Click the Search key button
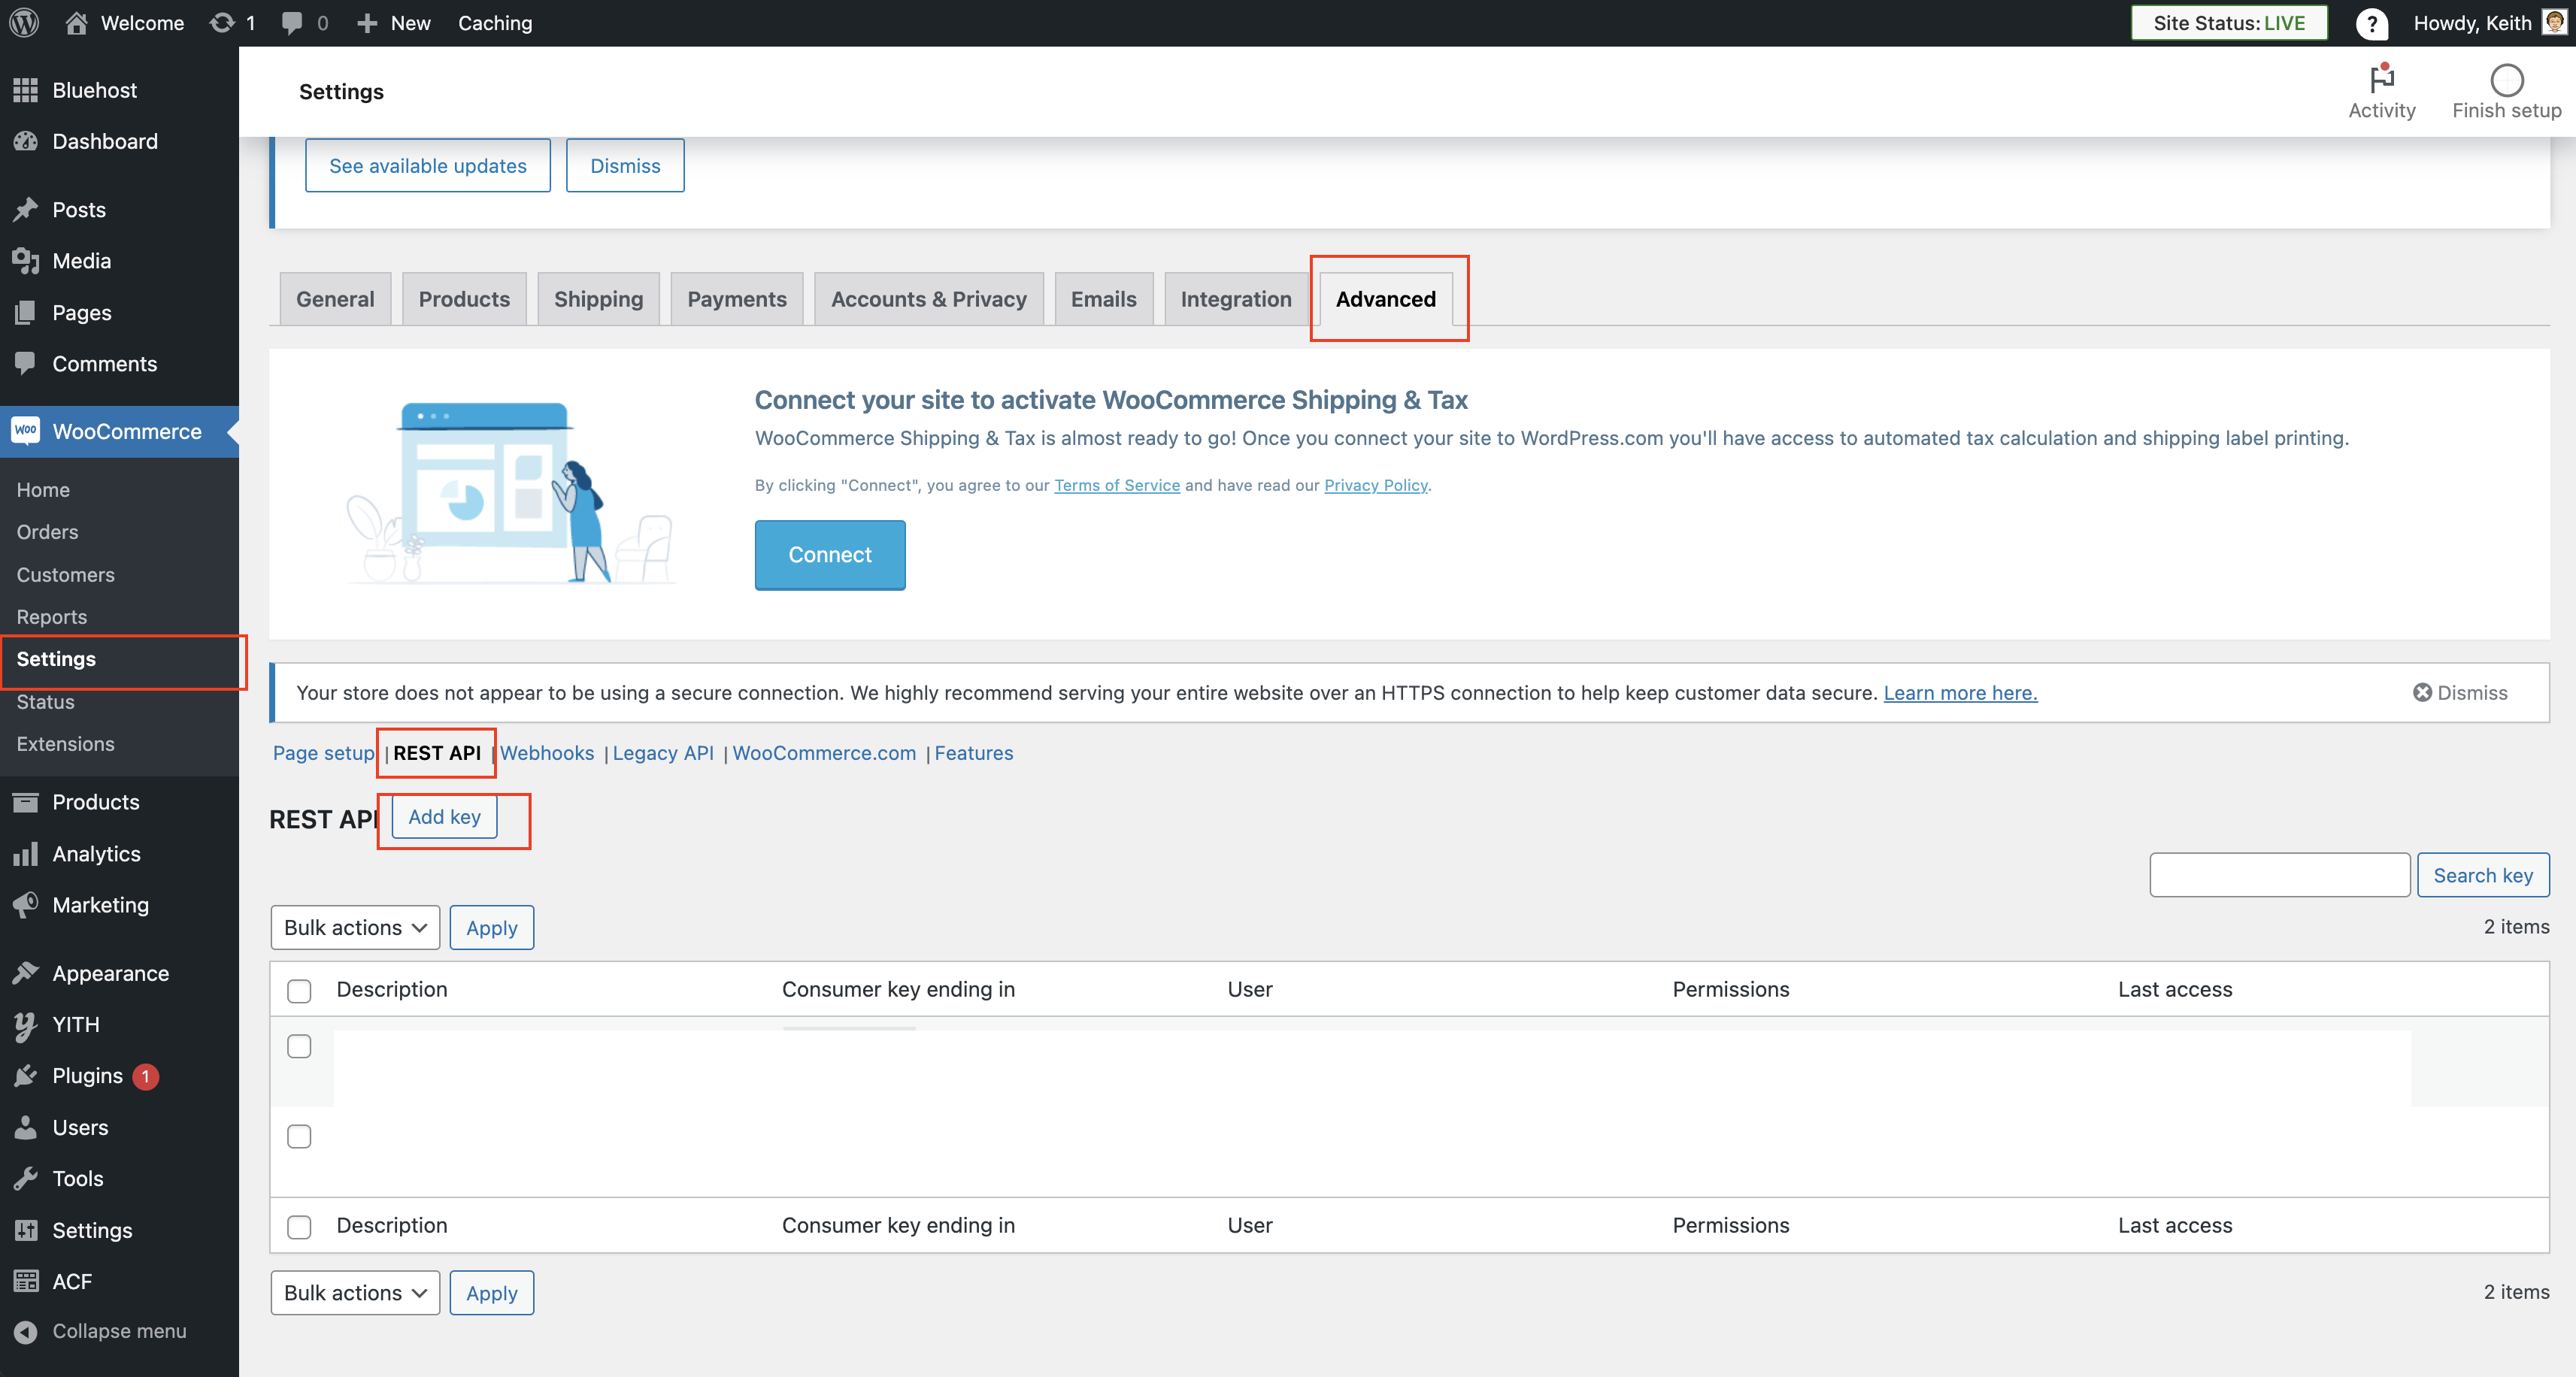Image resolution: width=2576 pixels, height=1377 pixels. pos(2483,875)
